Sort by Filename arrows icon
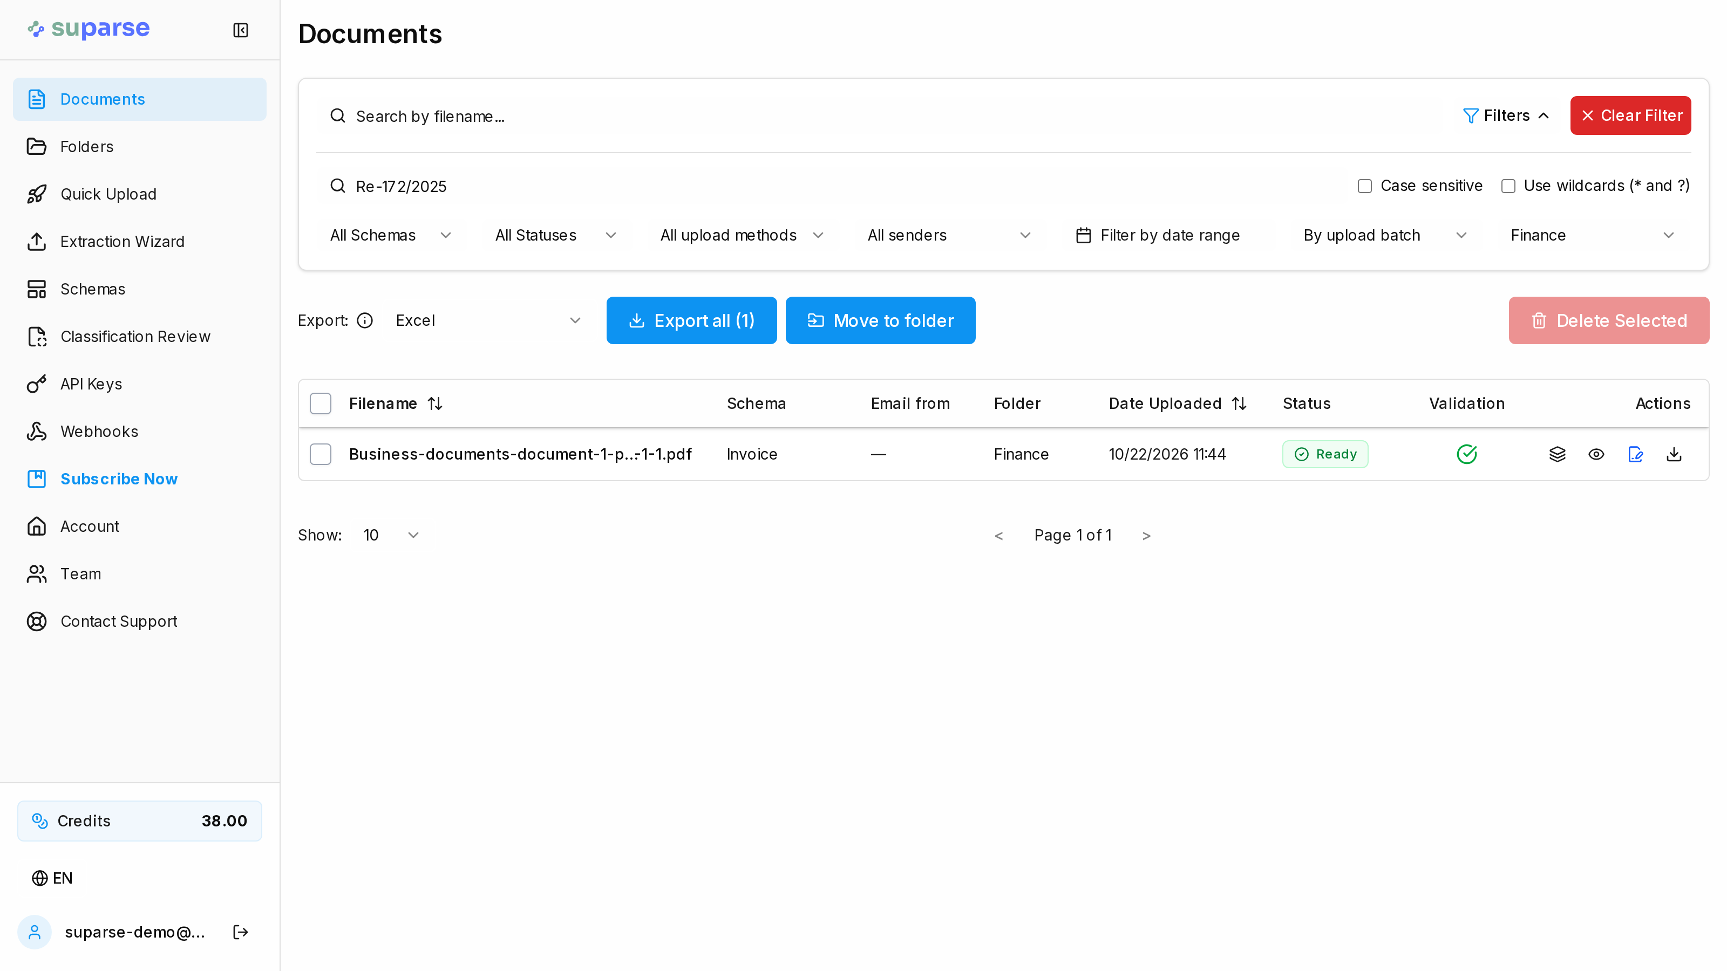 click(435, 404)
